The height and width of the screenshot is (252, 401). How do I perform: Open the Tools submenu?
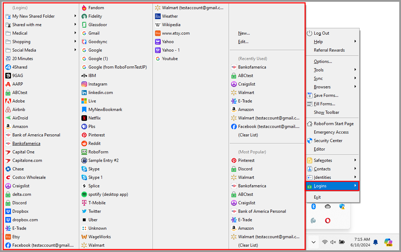click(332, 70)
